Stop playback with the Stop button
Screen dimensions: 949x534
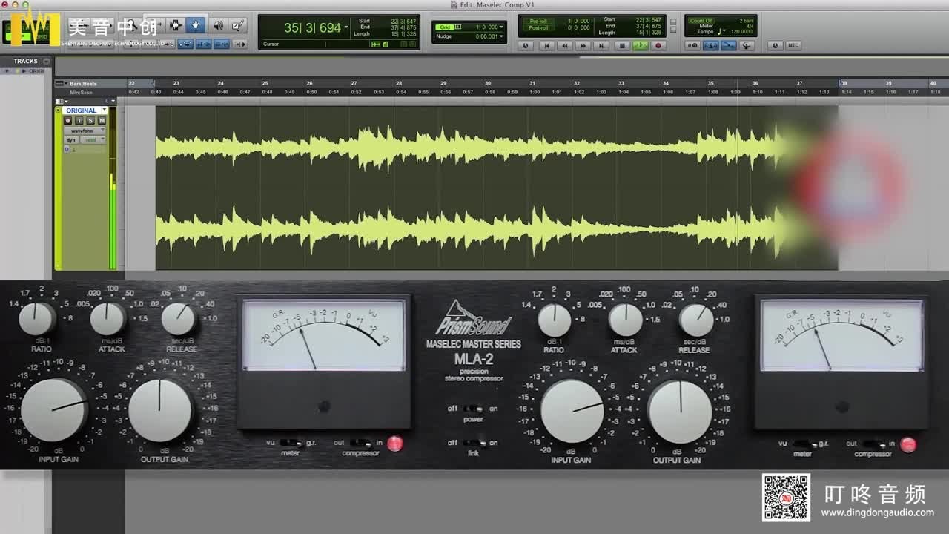[623, 46]
